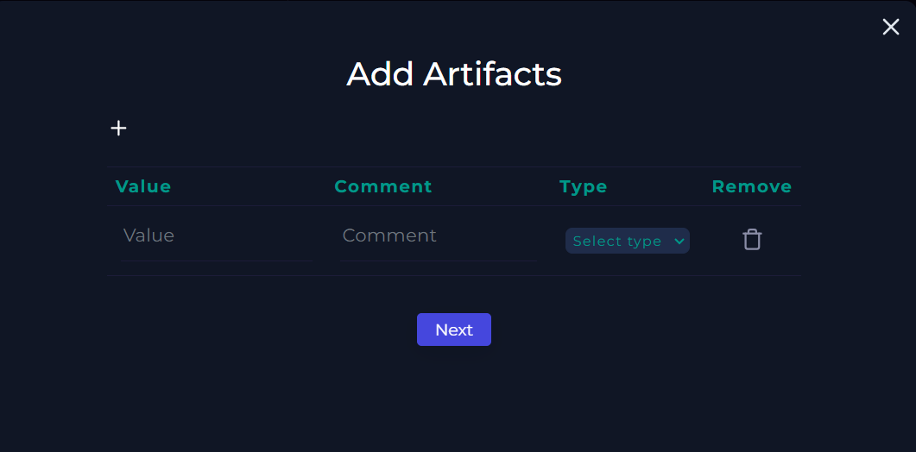Screen dimensions: 916x452
Task: Click the Comment column header
Action: (383, 187)
